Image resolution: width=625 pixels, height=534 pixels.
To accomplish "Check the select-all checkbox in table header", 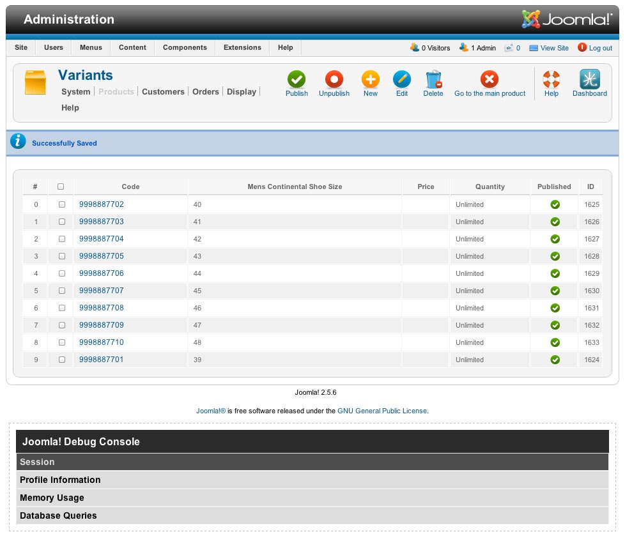I will (x=61, y=187).
